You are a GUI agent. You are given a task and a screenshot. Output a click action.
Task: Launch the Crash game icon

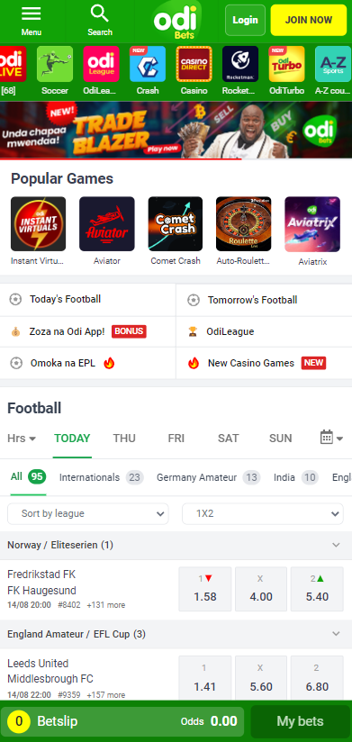148,64
